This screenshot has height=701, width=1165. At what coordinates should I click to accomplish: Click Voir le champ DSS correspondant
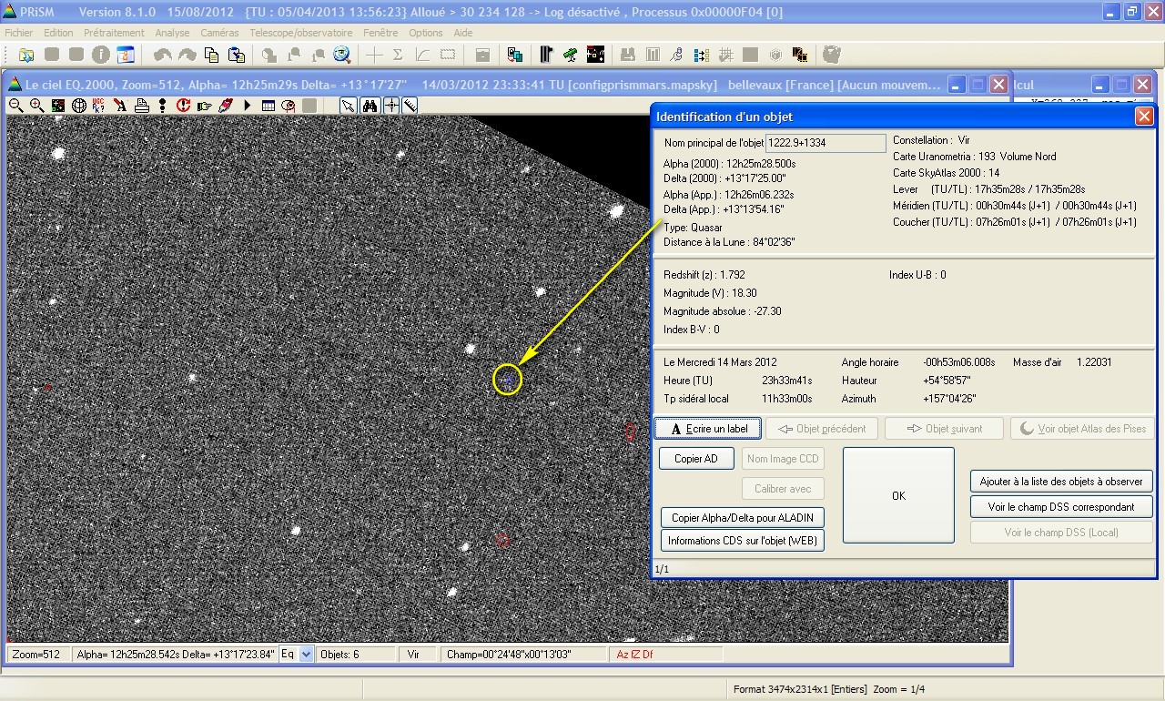1061,507
